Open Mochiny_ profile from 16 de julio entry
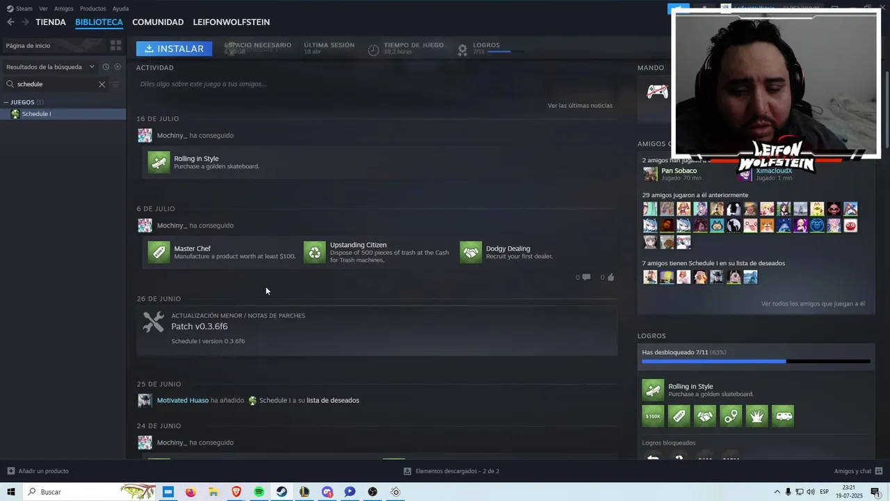 [172, 136]
